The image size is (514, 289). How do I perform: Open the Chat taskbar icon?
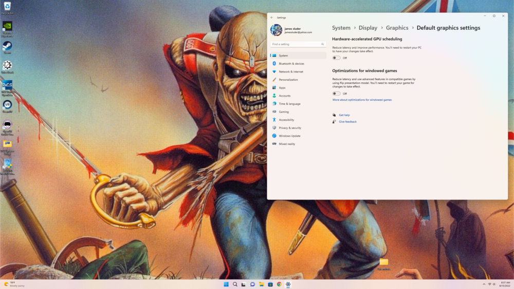252,284
